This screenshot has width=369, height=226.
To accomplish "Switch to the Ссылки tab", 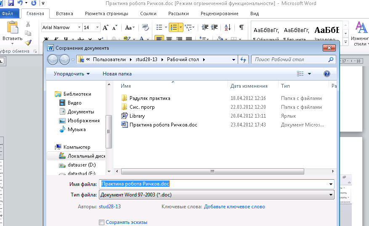I will point(148,13).
